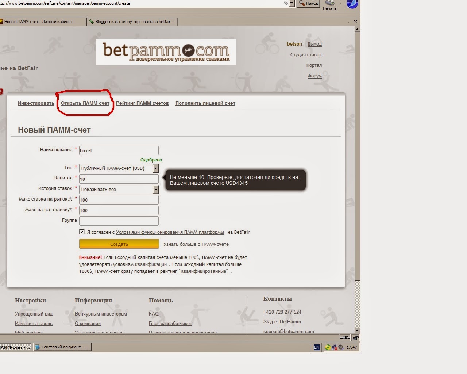Toggle the Я согласен agreement checkbox
The width and height of the screenshot is (467, 374).
click(82, 232)
